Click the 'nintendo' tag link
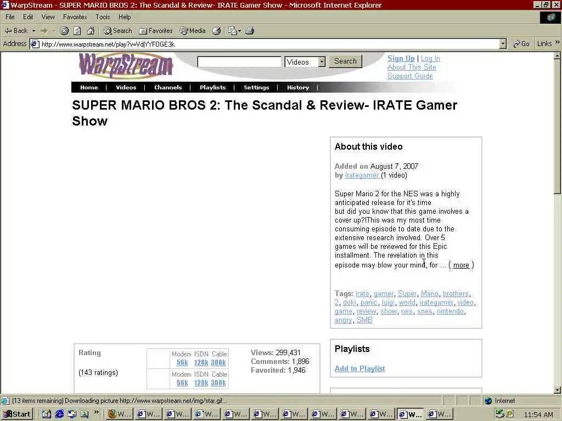The image size is (562, 421). click(x=450, y=311)
